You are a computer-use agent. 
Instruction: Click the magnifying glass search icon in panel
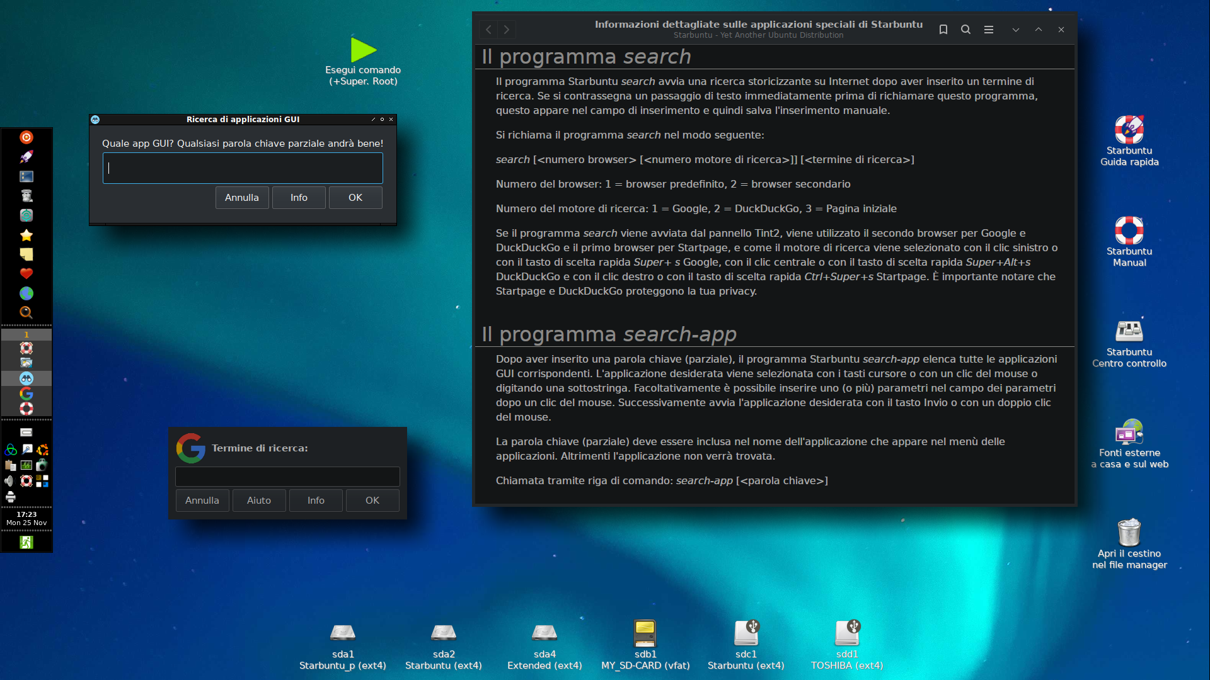click(26, 312)
